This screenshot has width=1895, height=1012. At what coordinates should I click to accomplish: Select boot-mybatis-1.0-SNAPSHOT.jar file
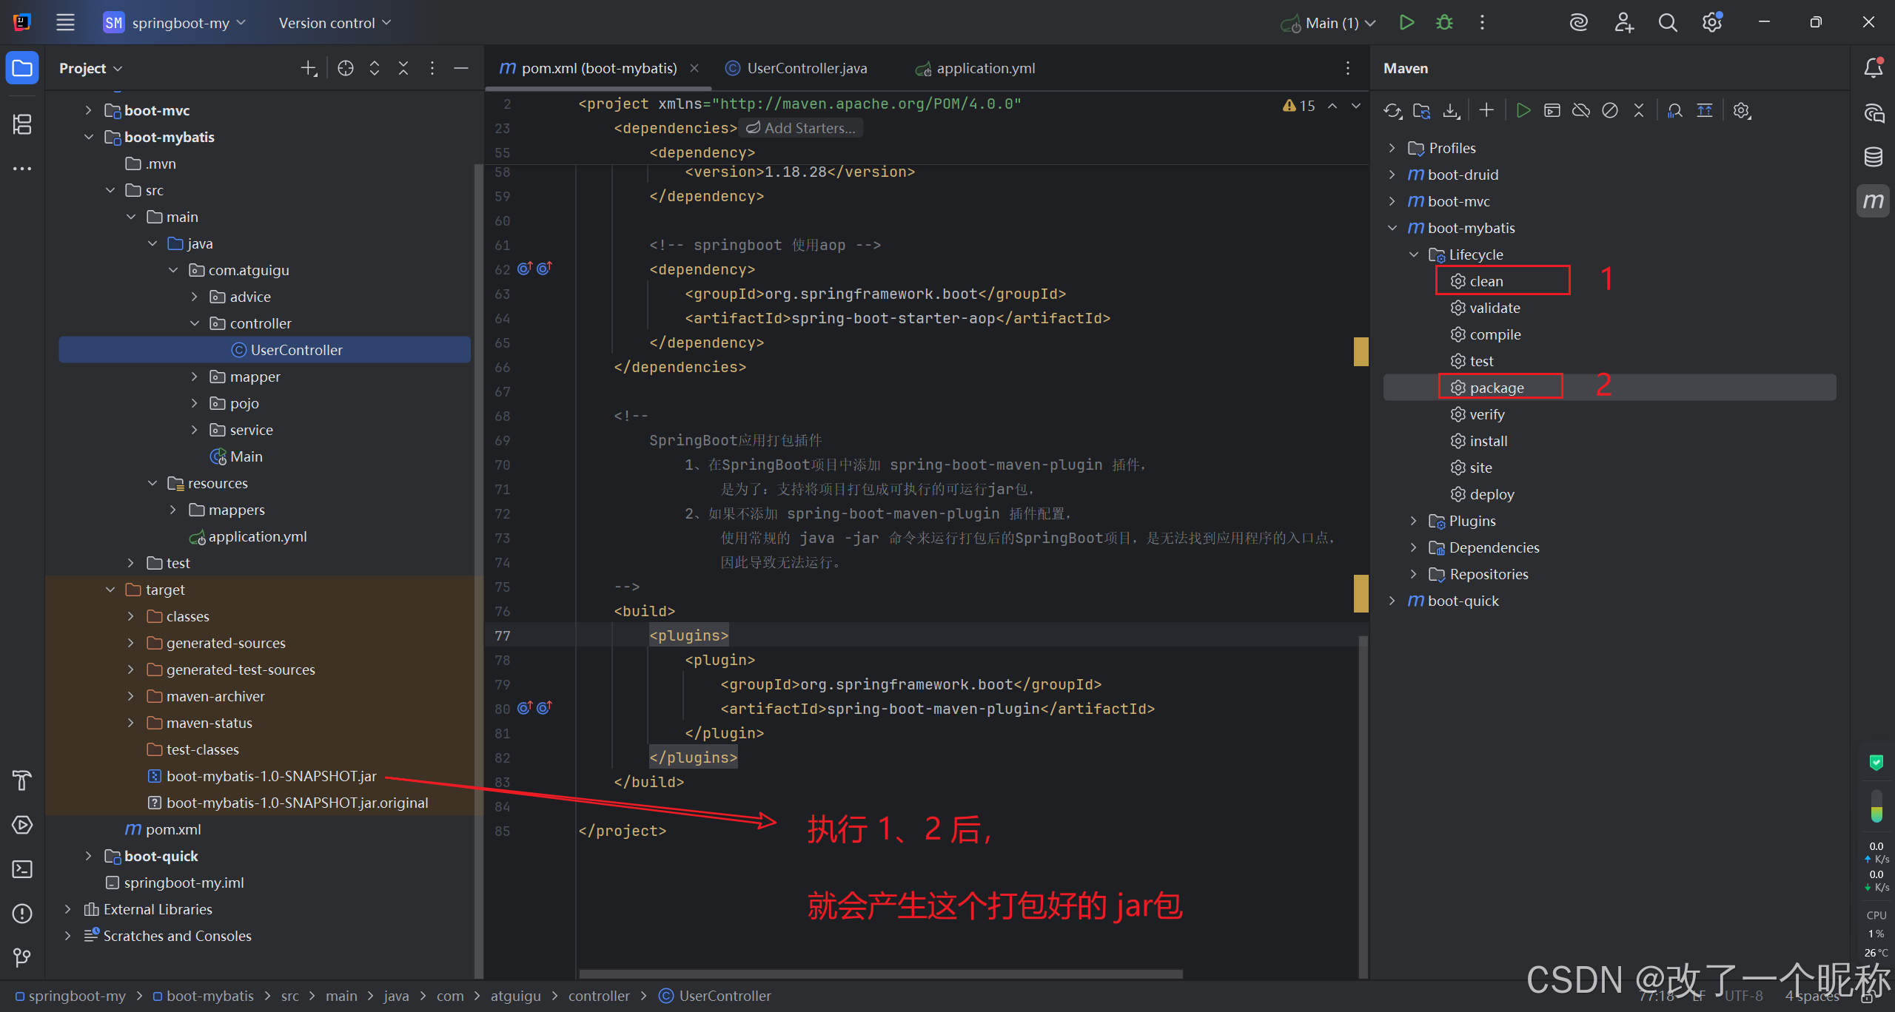pos(271,776)
